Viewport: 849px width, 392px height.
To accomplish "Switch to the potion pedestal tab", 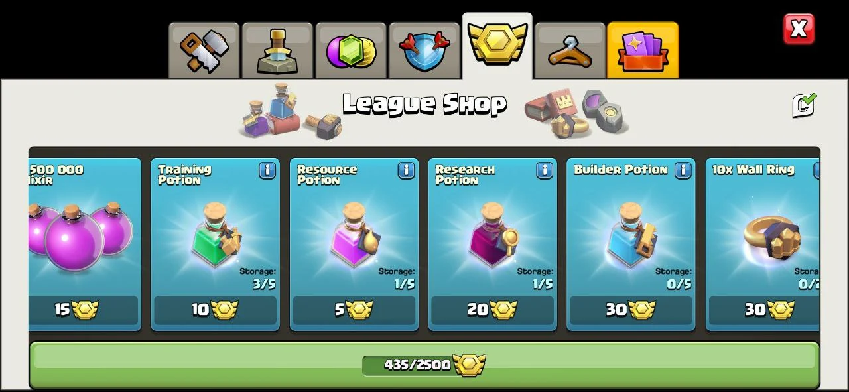I will [277, 50].
